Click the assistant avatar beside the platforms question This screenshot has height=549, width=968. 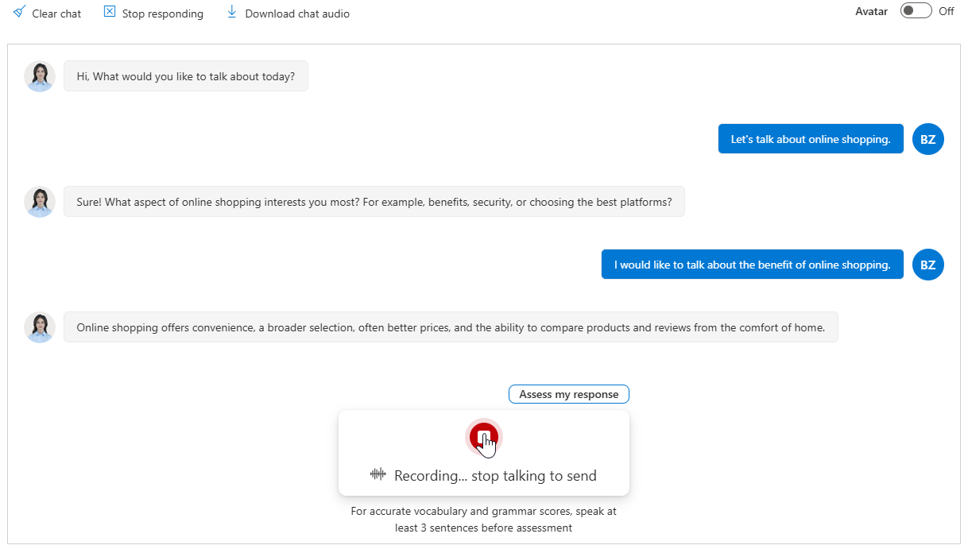click(x=40, y=202)
